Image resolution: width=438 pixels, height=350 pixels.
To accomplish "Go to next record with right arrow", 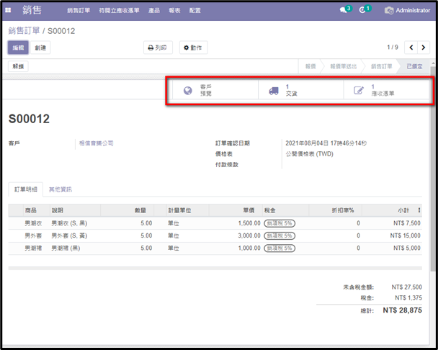I will click(424, 48).
